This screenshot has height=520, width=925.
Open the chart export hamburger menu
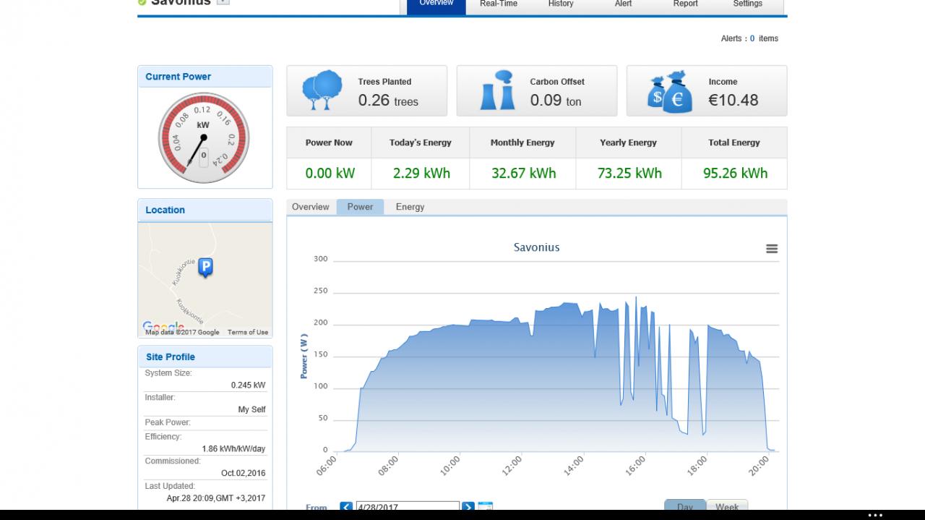(x=772, y=249)
